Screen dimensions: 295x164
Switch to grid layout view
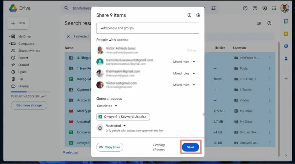click(x=259, y=23)
